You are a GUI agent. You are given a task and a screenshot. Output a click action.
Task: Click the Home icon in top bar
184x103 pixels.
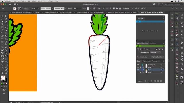click(10, 5)
